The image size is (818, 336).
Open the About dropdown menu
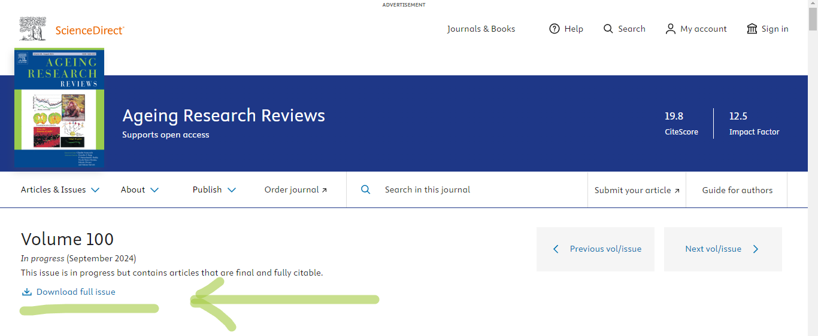tap(140, 190)
